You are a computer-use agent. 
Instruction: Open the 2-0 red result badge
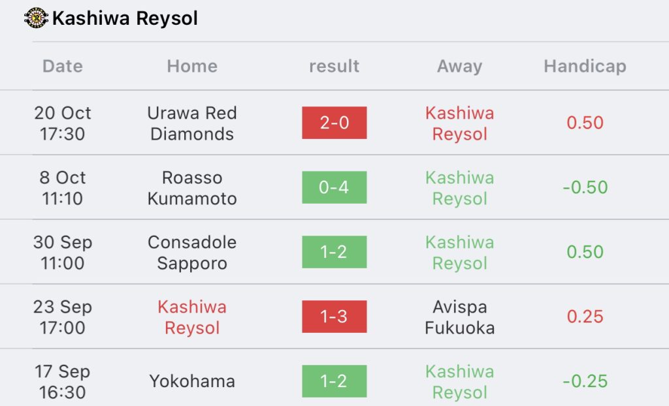pyautogui.click(x=334, y=123)
